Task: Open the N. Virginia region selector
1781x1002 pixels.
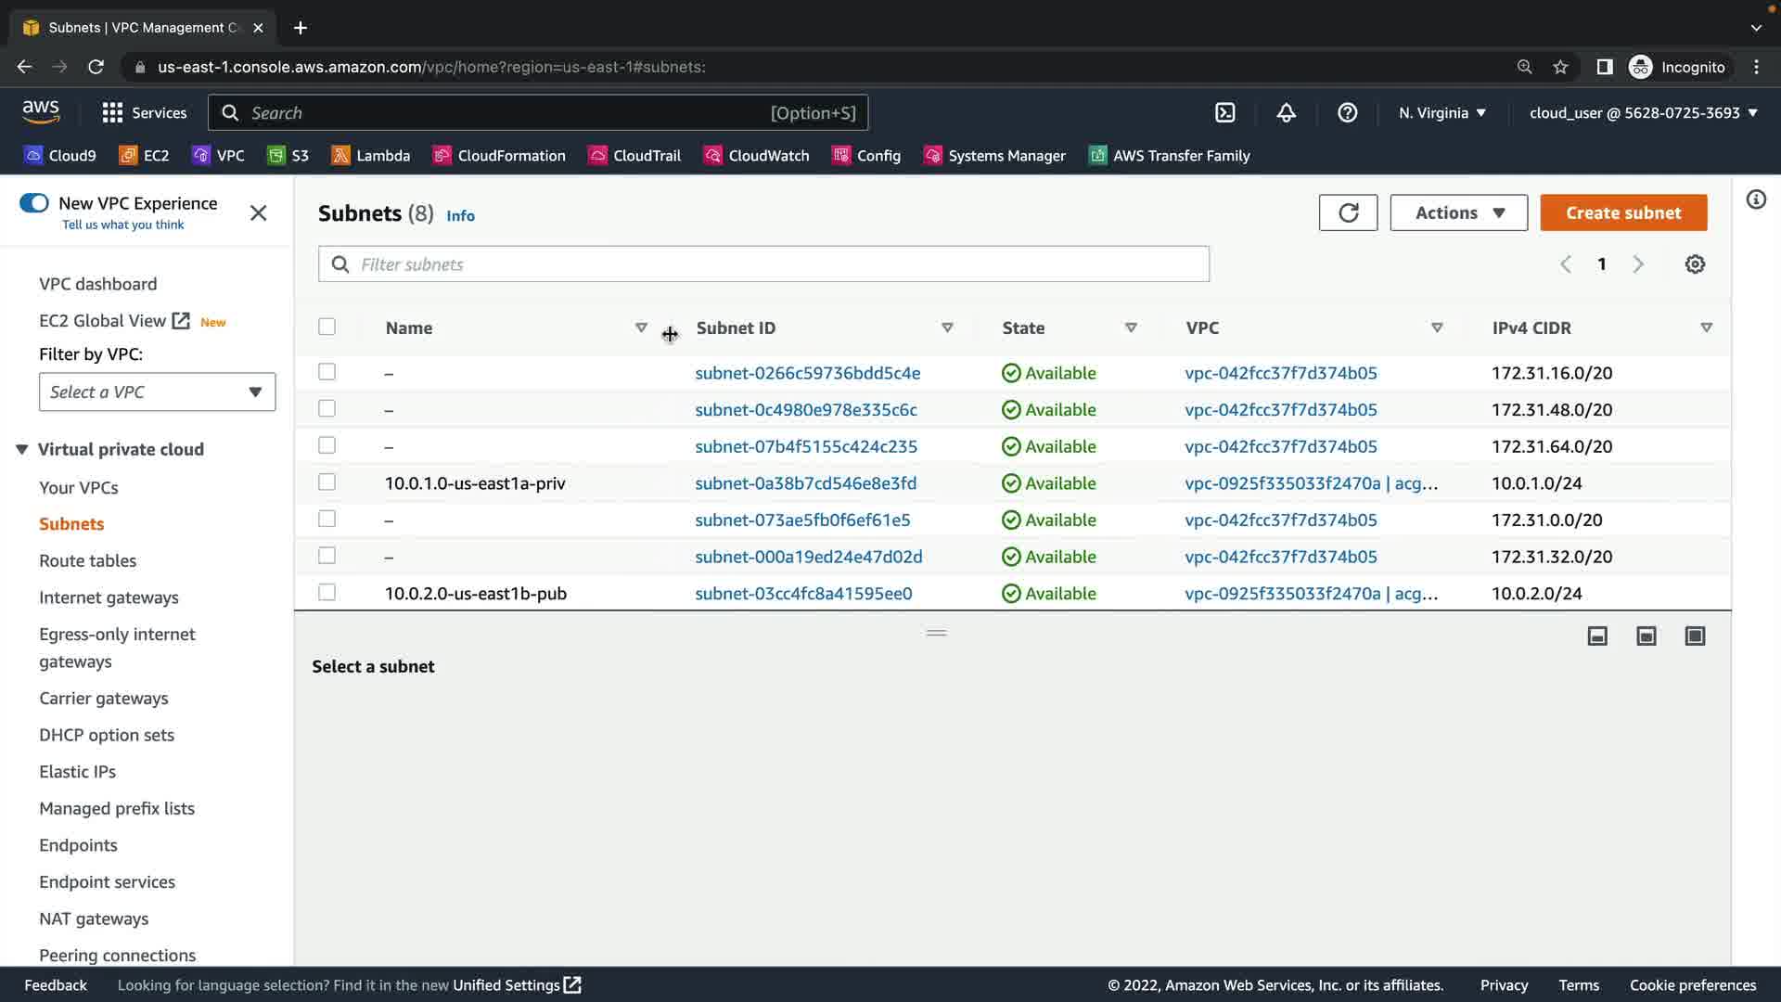Action: (1441, 112)
